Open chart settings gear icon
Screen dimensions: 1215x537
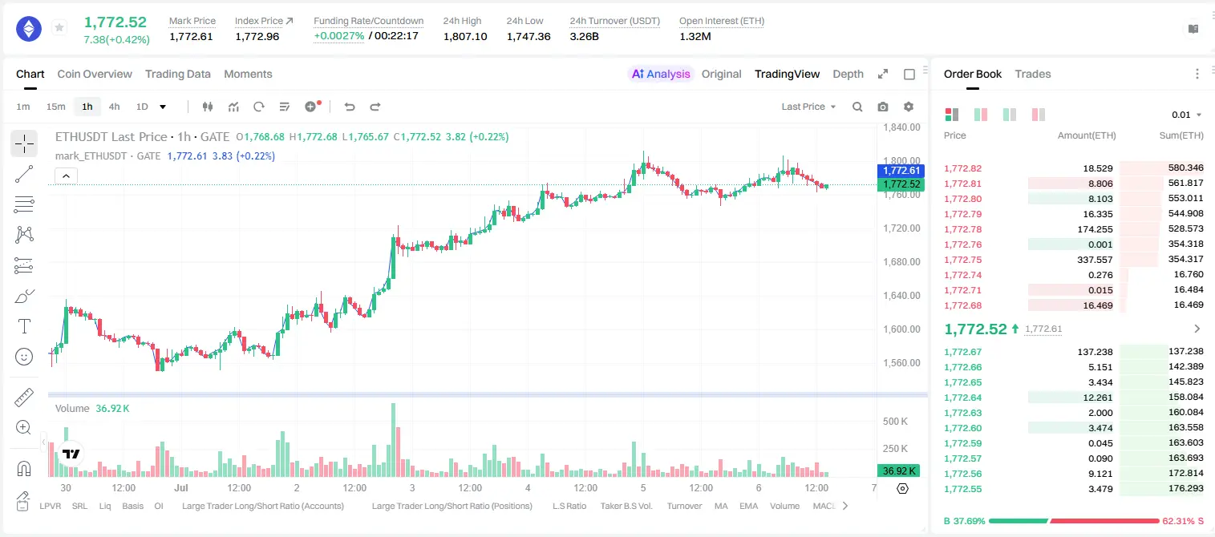pyautogui.click(x=909, y=107)
